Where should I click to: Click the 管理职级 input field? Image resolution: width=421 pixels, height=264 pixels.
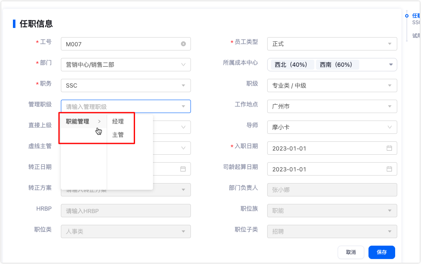pyautogui.click(x=121, y=106)
